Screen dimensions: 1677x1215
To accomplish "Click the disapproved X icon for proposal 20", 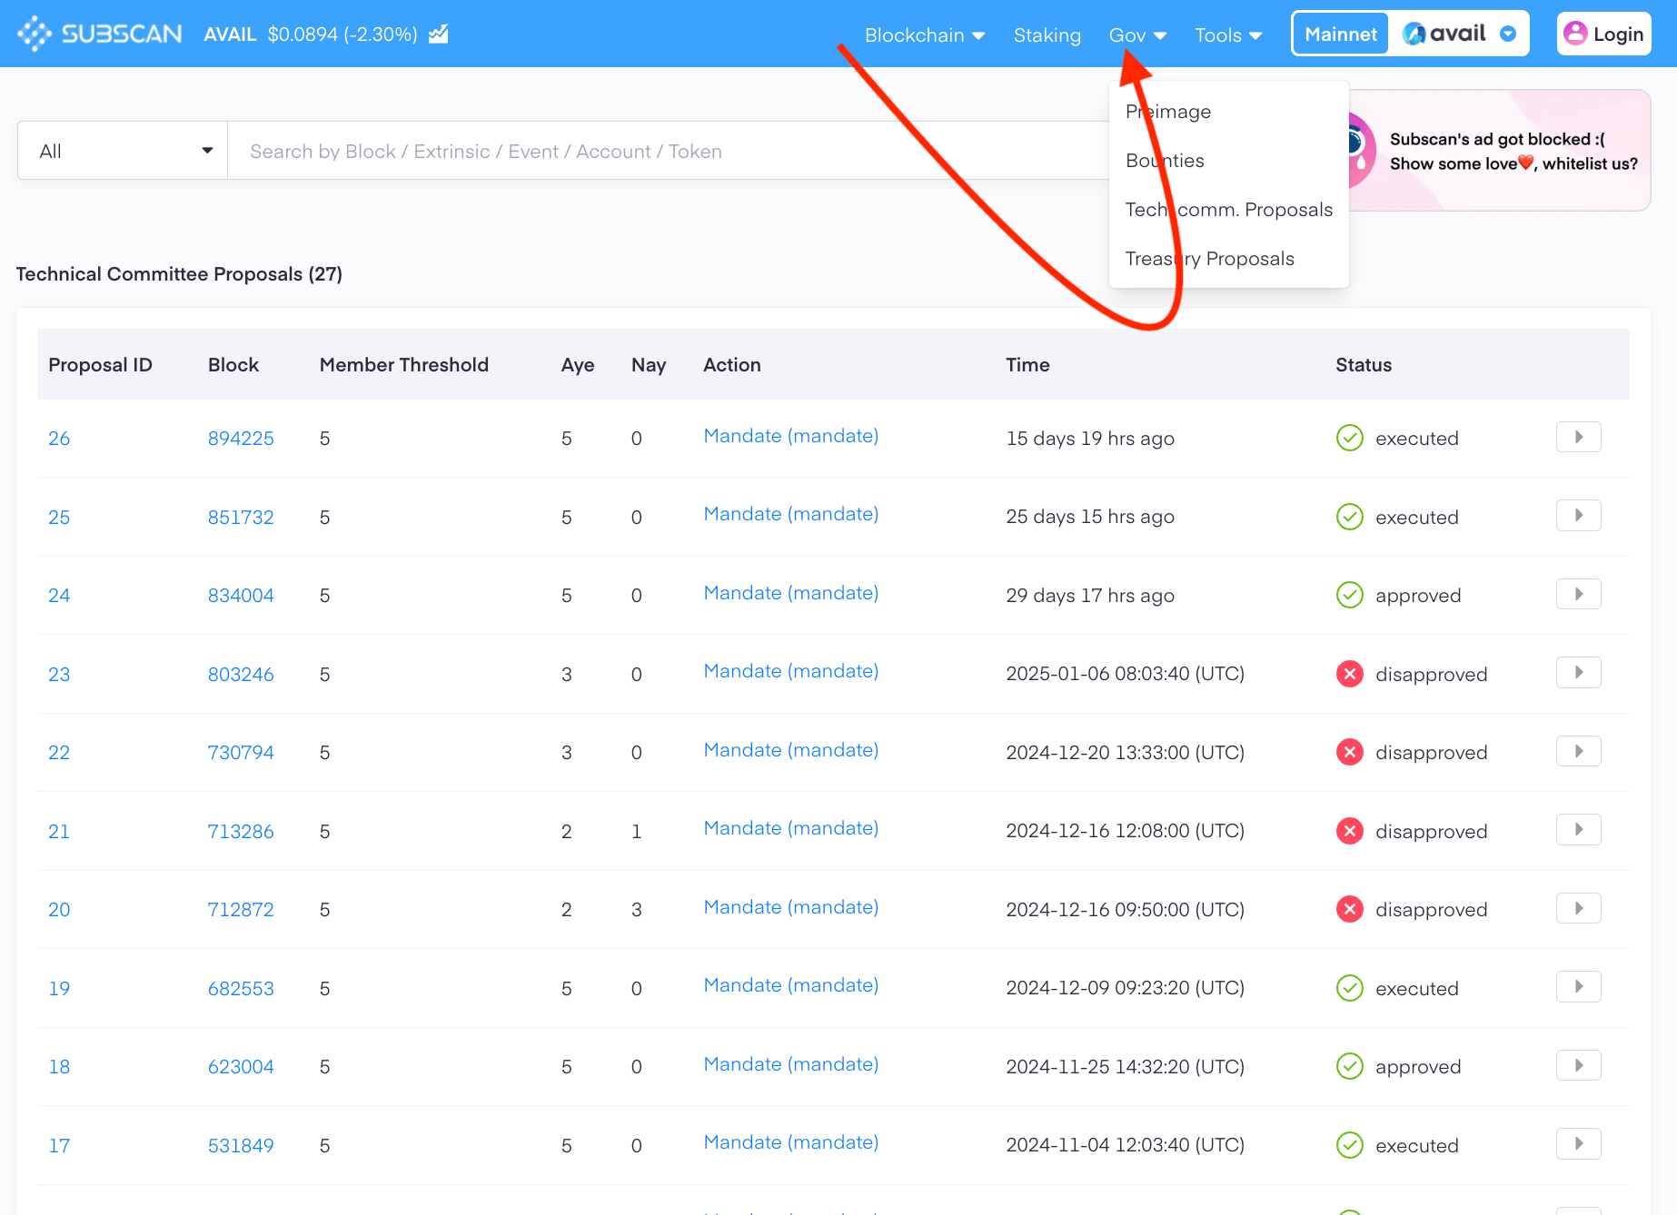I will click(1349, 909).
